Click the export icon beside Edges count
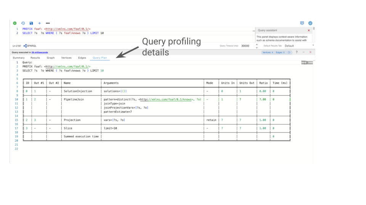 [x=289, y=52]
